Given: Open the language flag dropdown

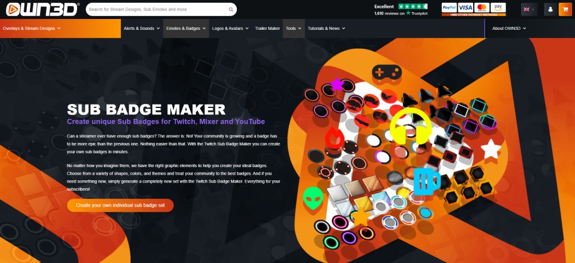Looking at the screenshot, I should (x=529, y=10).
